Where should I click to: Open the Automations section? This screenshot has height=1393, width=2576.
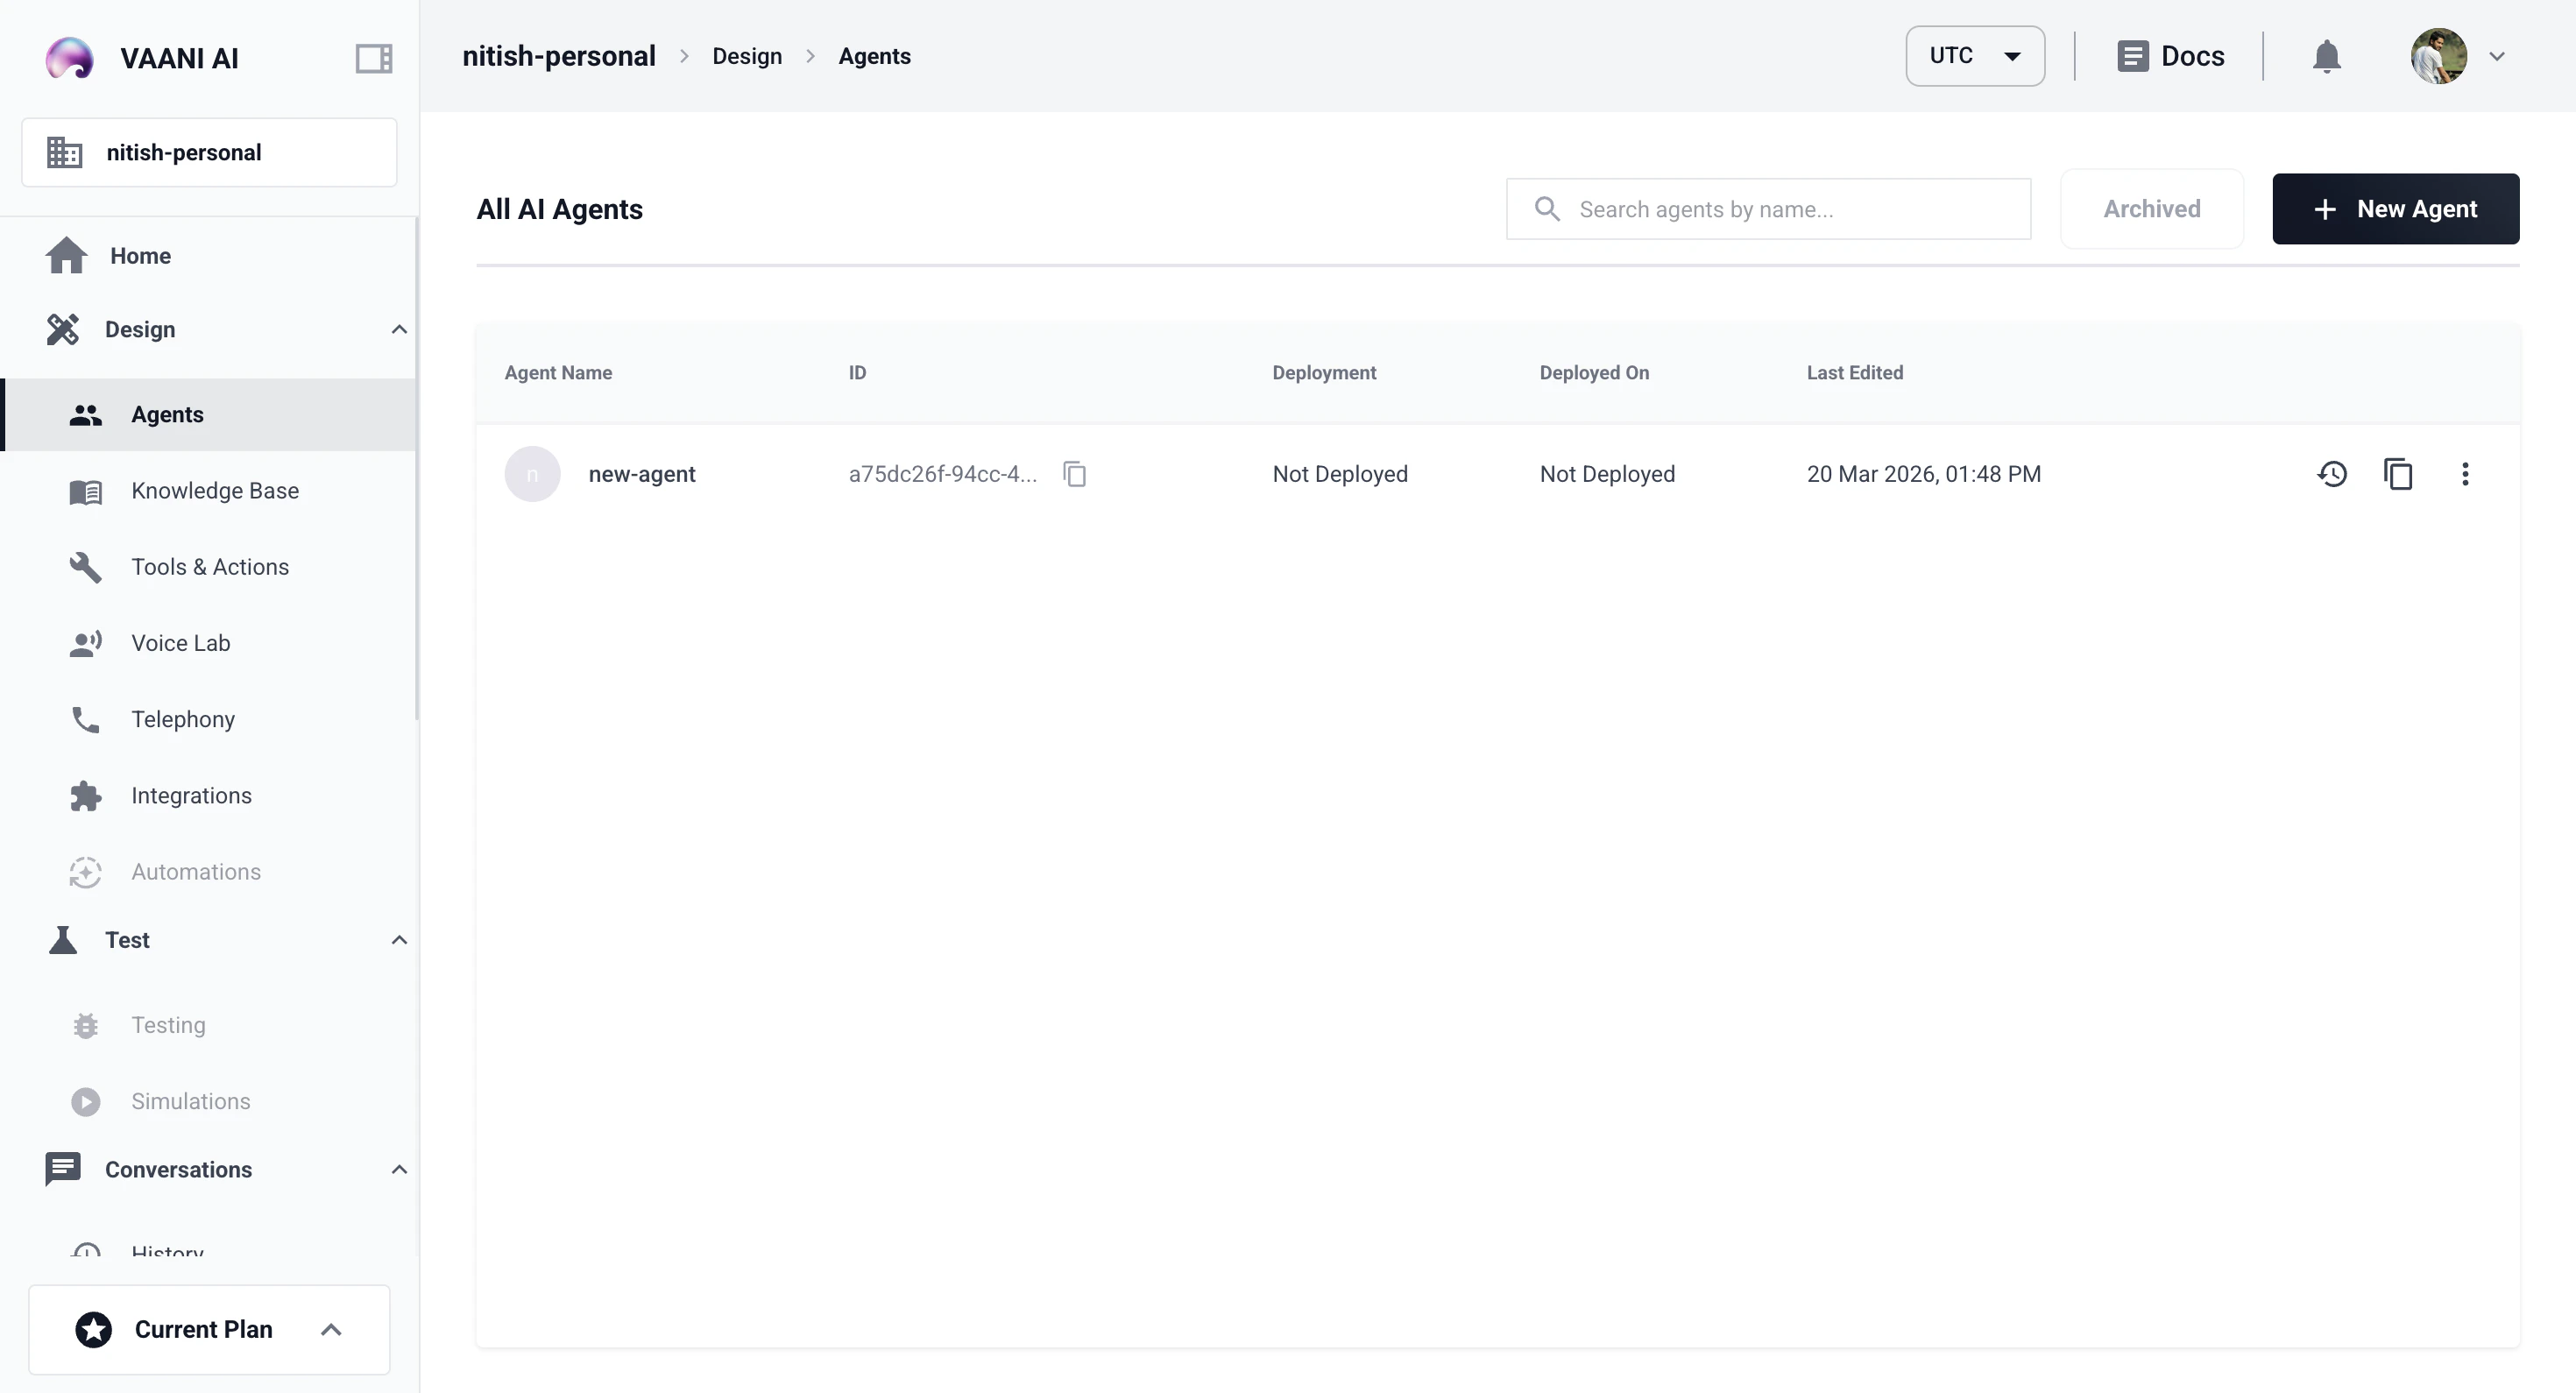pos(196,871)
